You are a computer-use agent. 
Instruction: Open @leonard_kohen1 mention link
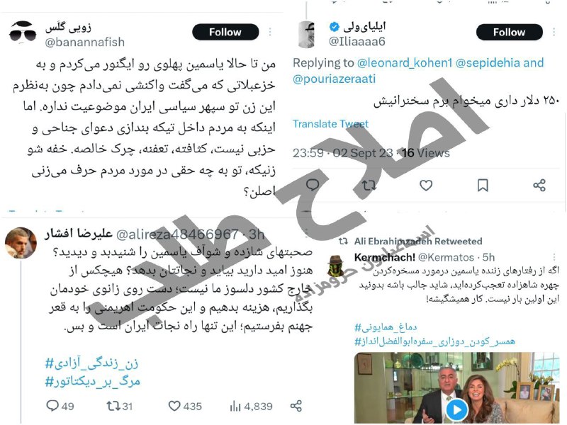pos(405,62)
